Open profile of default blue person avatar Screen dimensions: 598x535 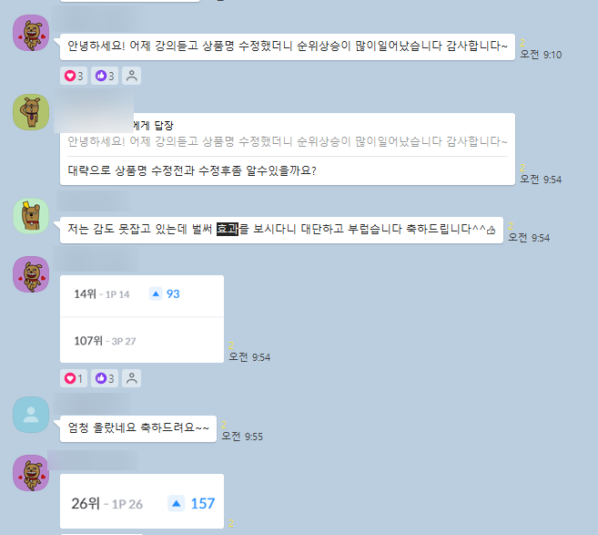(x=31, y=415)
